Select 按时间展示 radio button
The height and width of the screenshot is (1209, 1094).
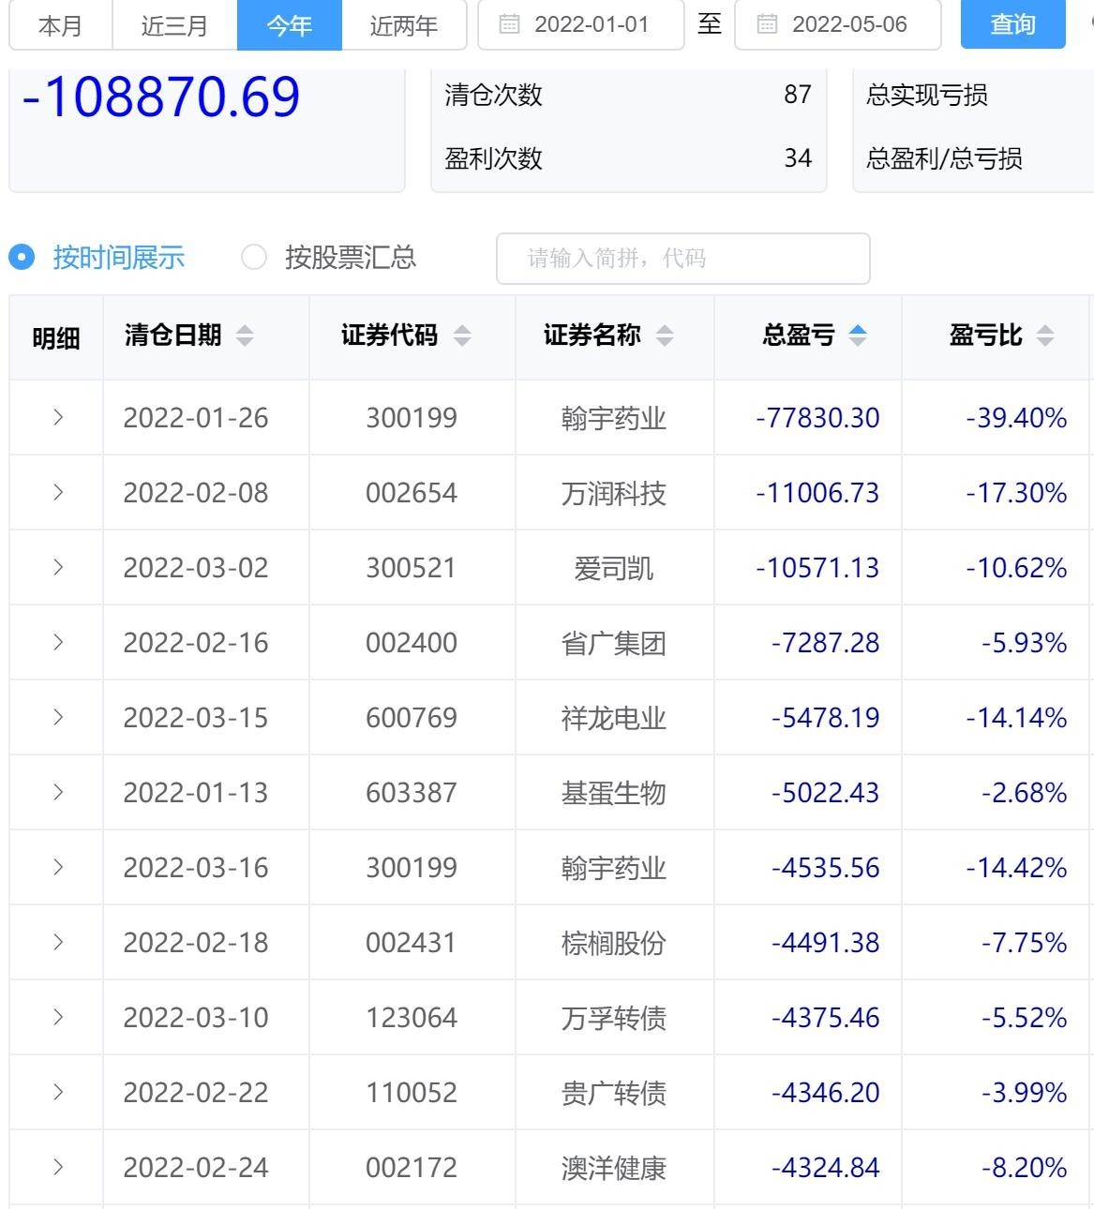(22, 257)
